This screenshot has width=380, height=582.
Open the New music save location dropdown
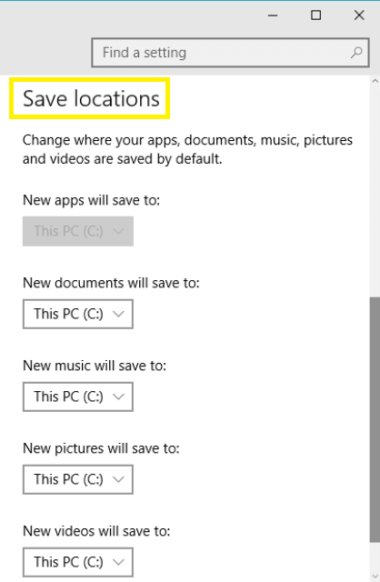78,396
